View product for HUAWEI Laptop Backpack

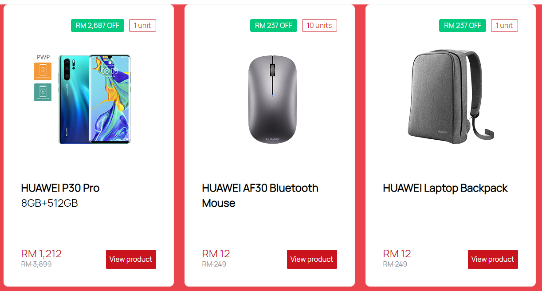tap(493, 259)
